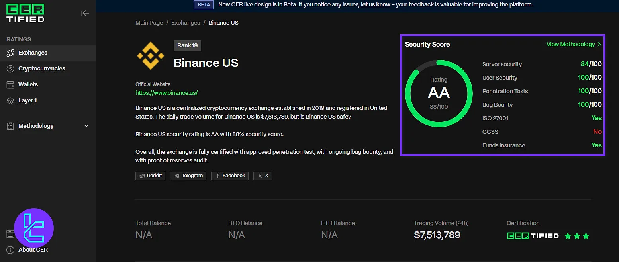Image resolution: width=619 pixels, height=262 pixels.
Task: Click the 'let us know' feedback link
Action: click(375, 5)
